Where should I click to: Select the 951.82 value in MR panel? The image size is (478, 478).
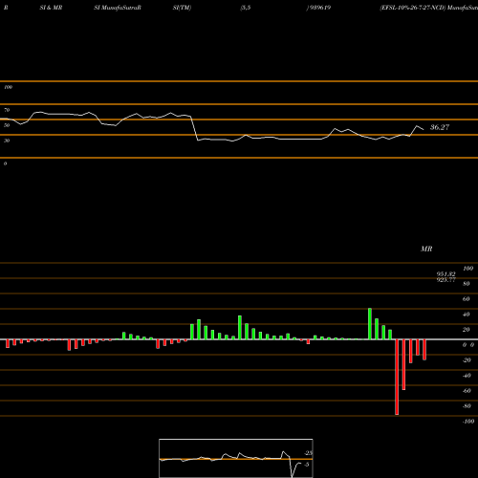pos(445,274)
